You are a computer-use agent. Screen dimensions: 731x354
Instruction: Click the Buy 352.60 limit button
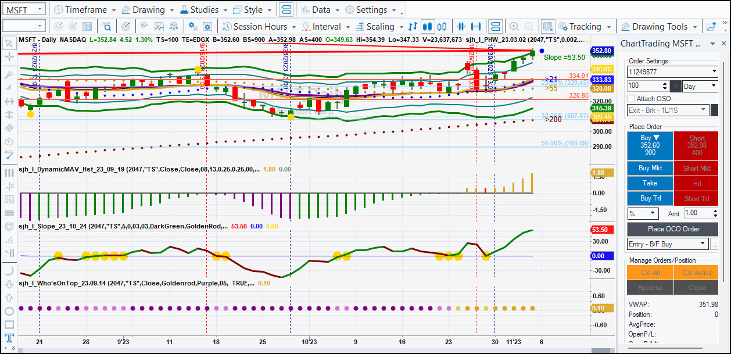tap(650, 145)
